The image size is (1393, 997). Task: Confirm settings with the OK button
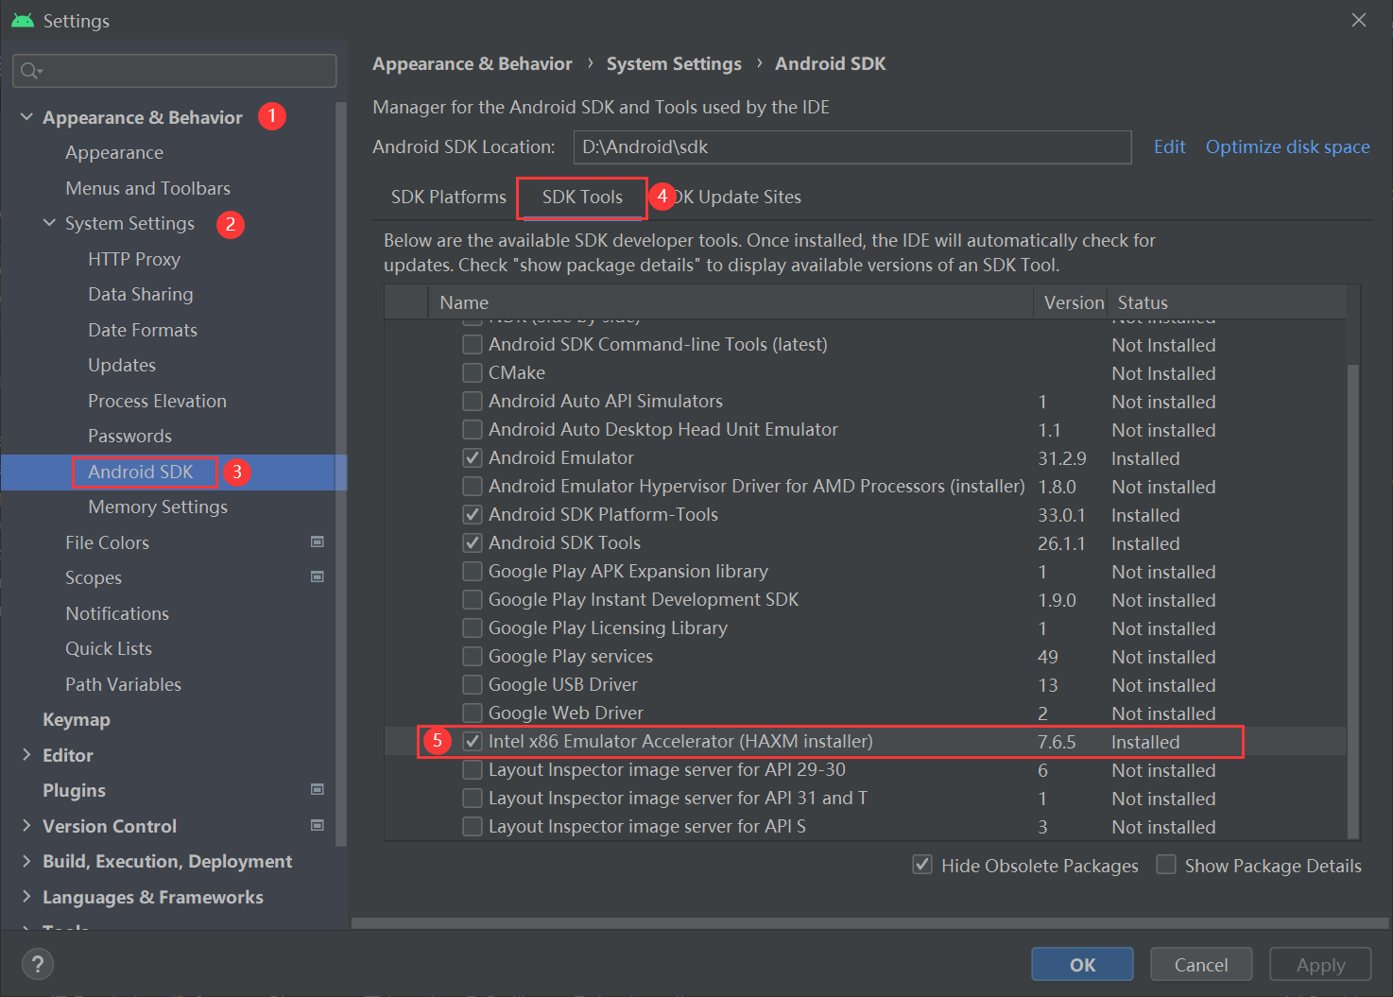pos(1082,964)
